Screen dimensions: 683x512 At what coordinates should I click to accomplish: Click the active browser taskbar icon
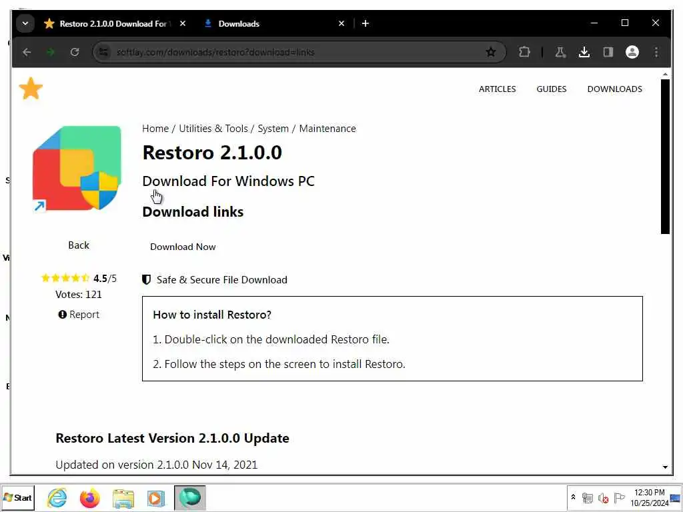(190, 497)
